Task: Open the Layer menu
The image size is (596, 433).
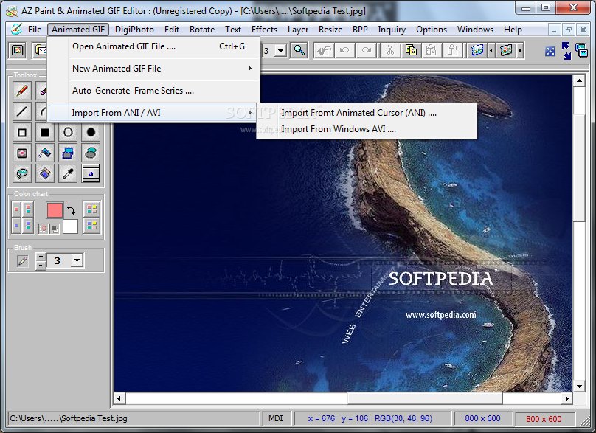Action: tap(298, 30)
